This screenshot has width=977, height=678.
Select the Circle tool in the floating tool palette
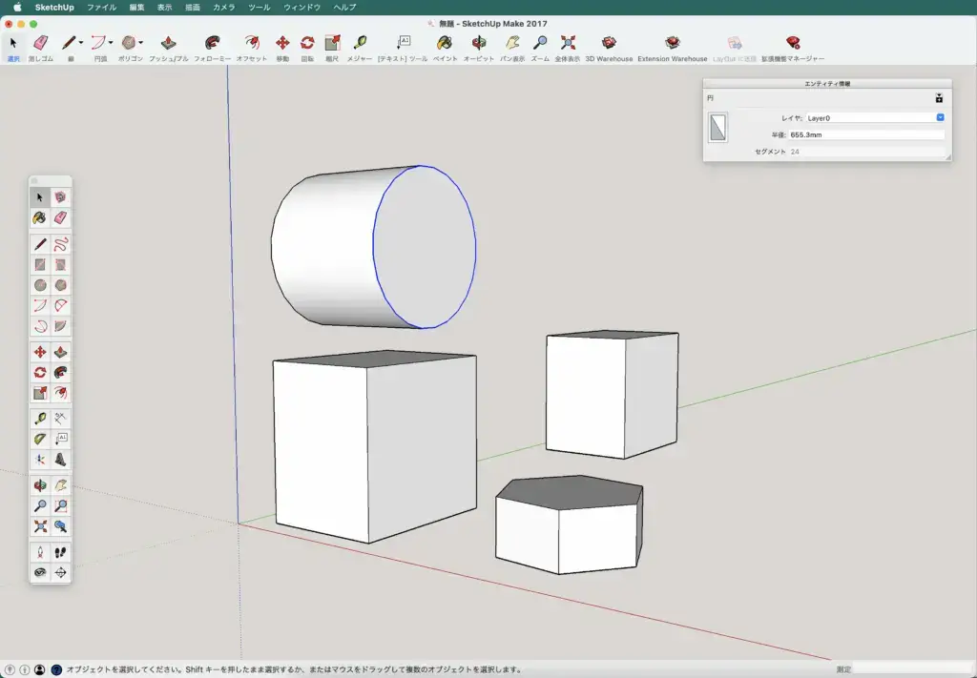40,285
